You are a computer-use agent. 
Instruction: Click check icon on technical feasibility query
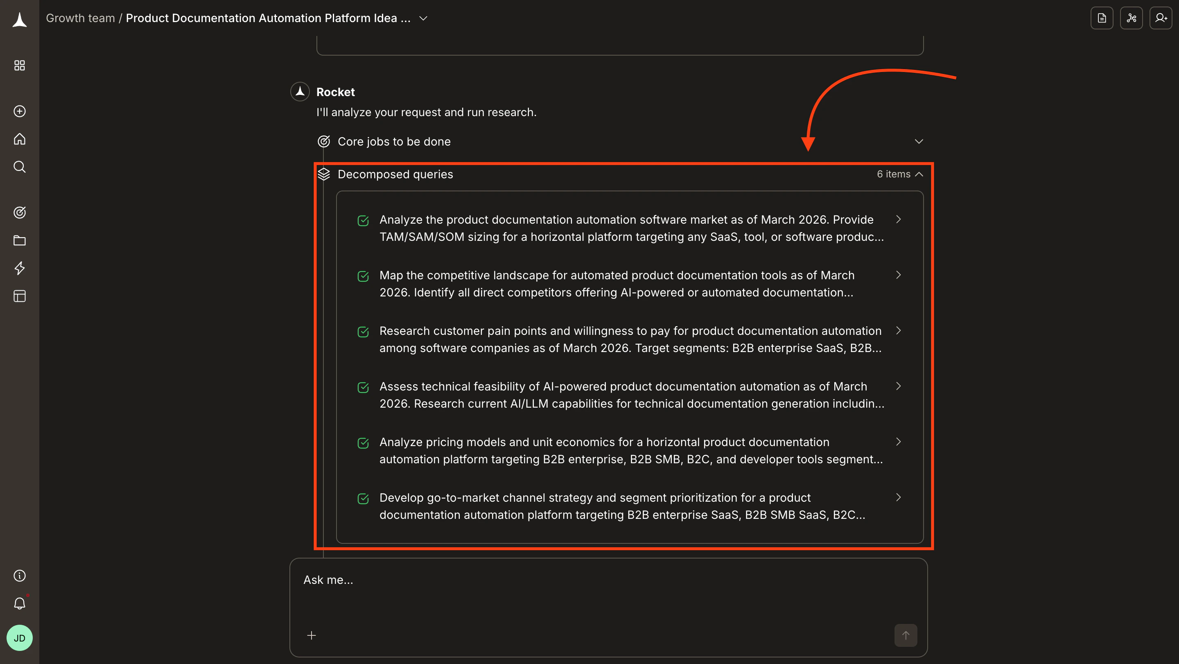click(363, 388)
